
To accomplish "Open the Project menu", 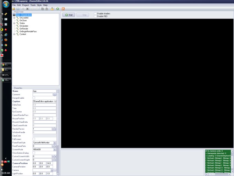I will tap(25, 5).
